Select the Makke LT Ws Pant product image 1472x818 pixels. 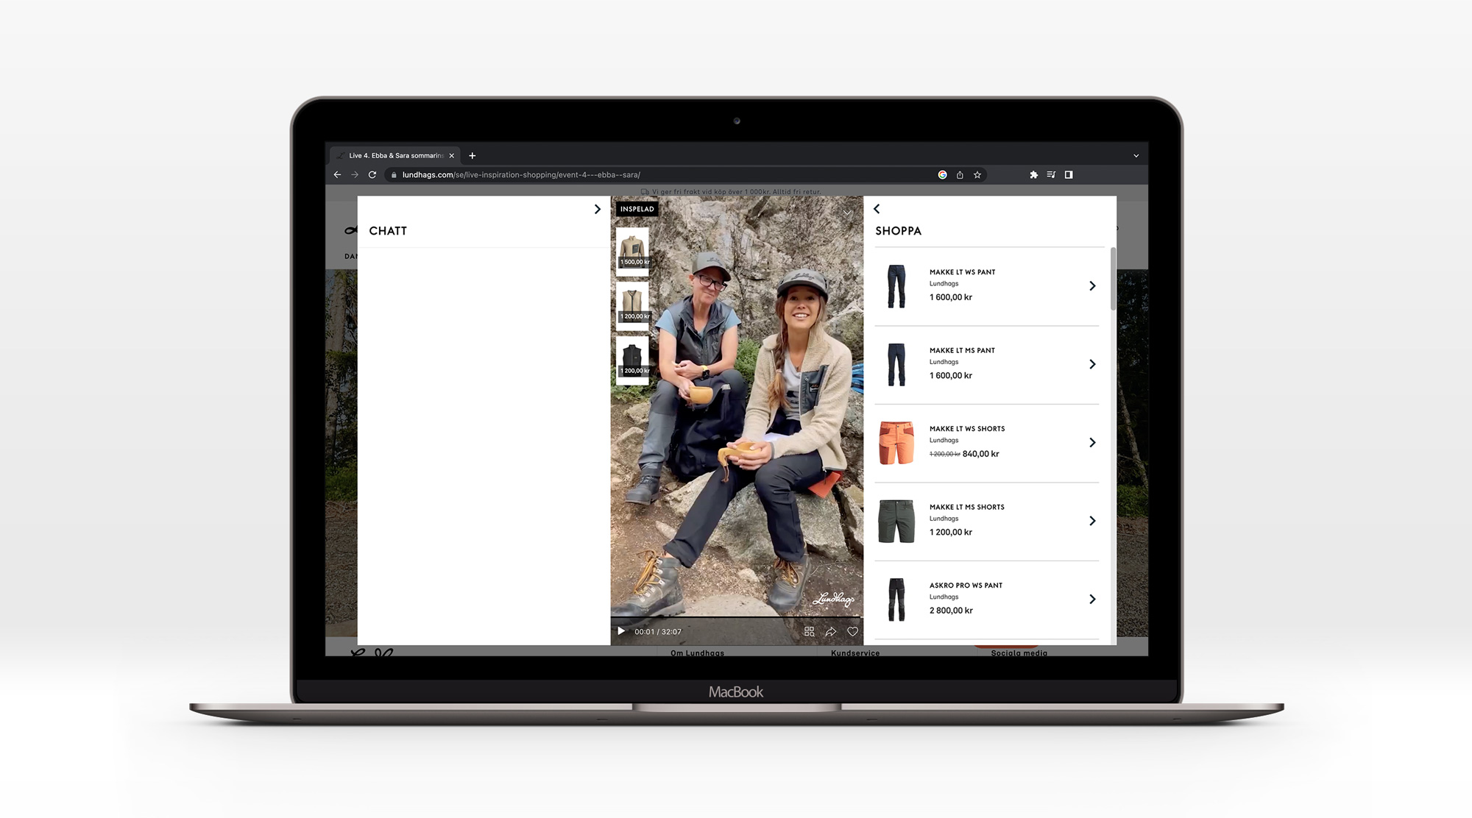tap(896, 286)
